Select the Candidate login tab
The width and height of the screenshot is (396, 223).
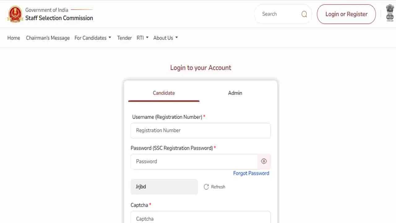click(164, 93)
